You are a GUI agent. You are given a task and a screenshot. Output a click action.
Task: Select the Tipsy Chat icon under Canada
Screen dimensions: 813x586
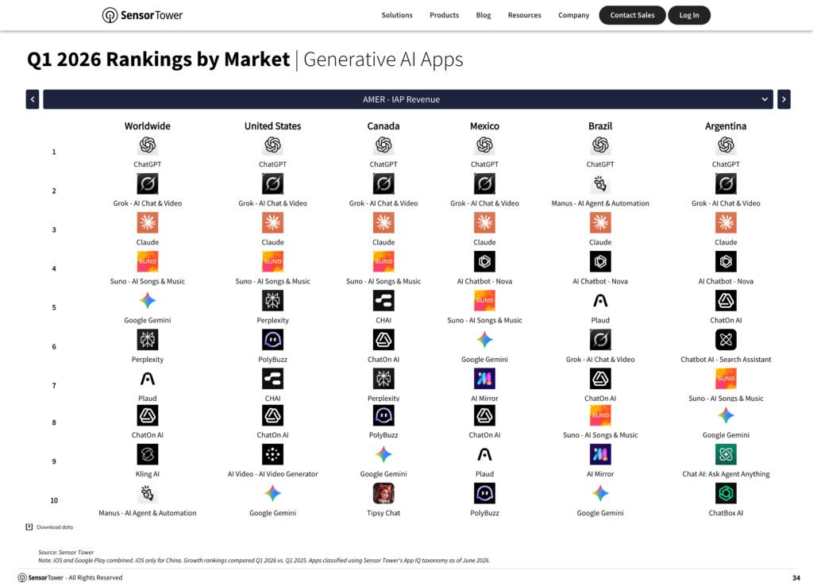point(383,493)
